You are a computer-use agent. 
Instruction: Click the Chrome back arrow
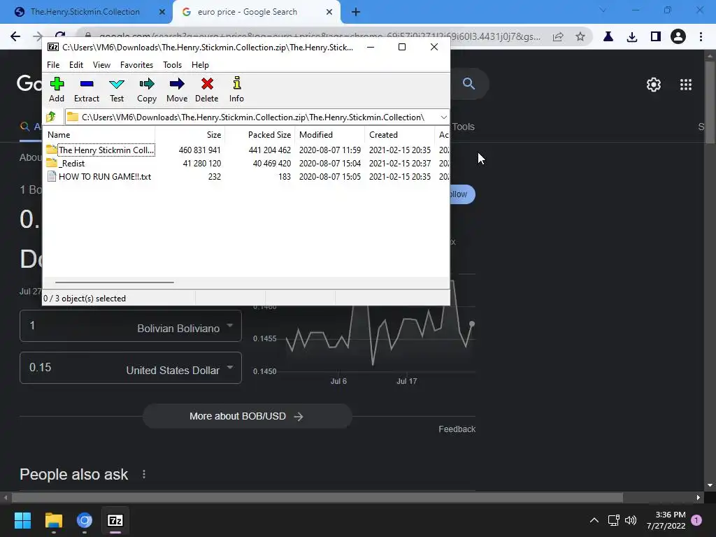[15, 36]
